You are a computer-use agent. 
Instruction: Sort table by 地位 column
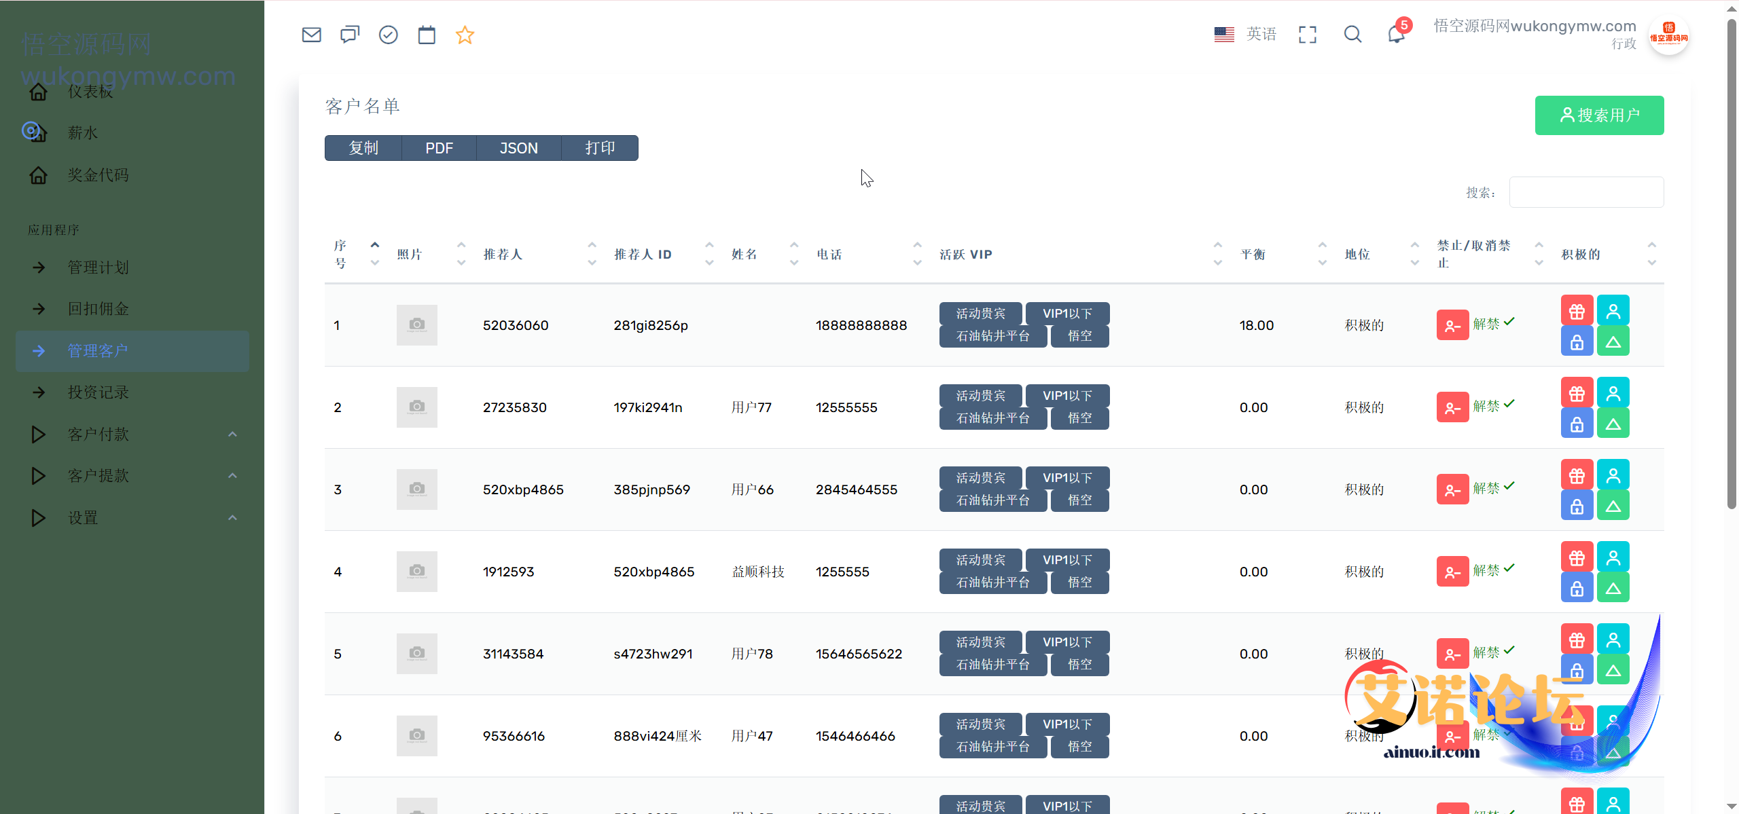1381,254
